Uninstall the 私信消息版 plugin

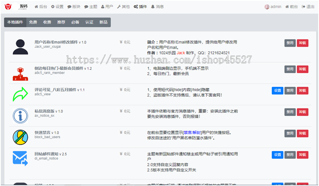(x=303, y=112)
